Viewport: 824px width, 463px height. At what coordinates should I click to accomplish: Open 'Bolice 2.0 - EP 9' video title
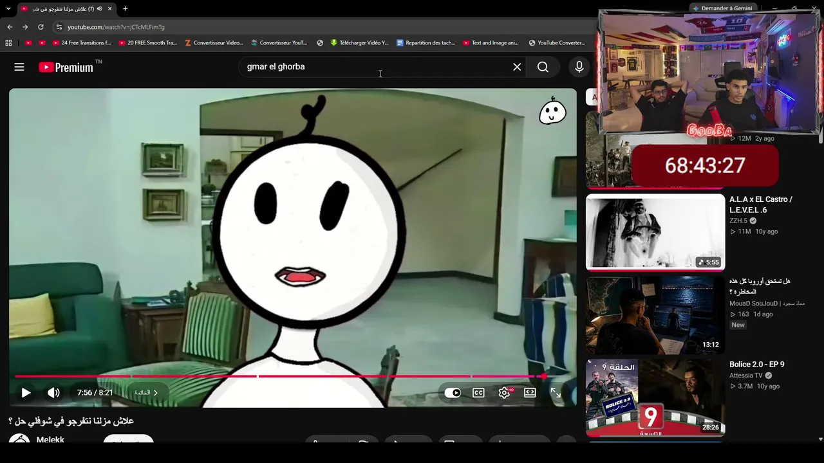756,365
